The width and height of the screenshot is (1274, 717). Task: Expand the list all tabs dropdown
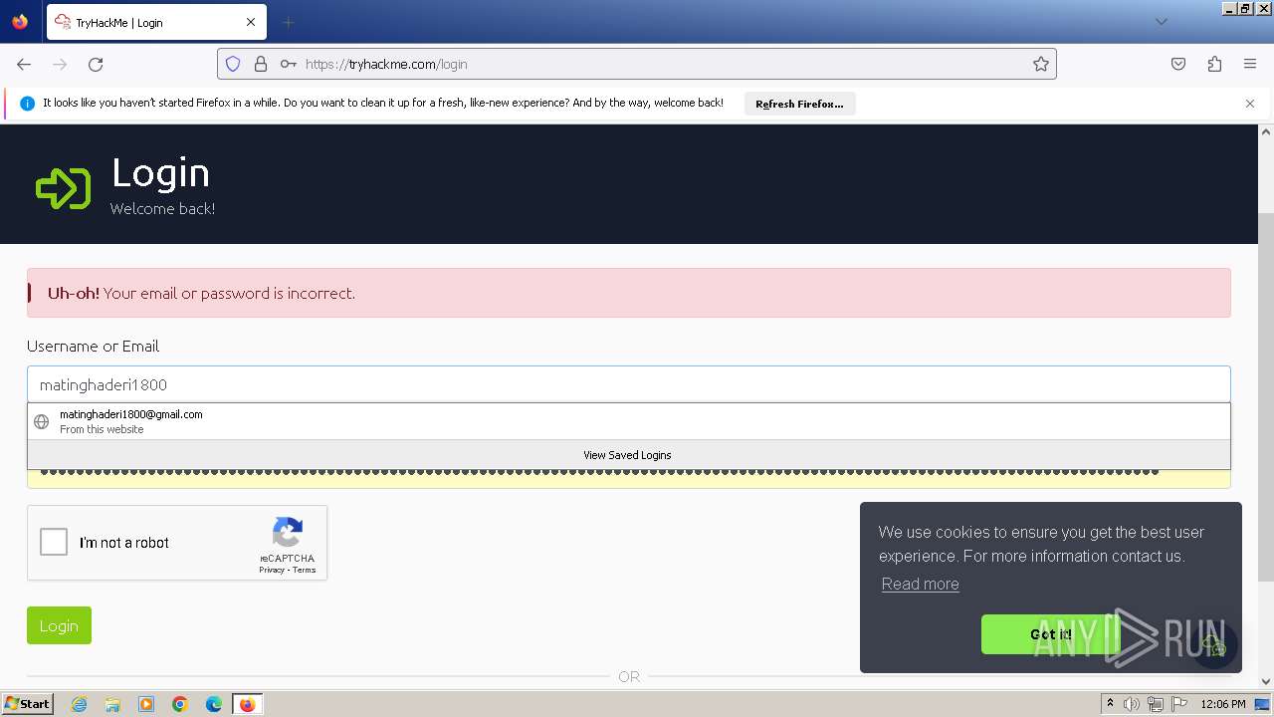click(x=1161, y=22)
